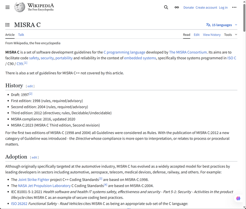
Task: Switch to the Talk tab
Action: (x=21, y=35)
